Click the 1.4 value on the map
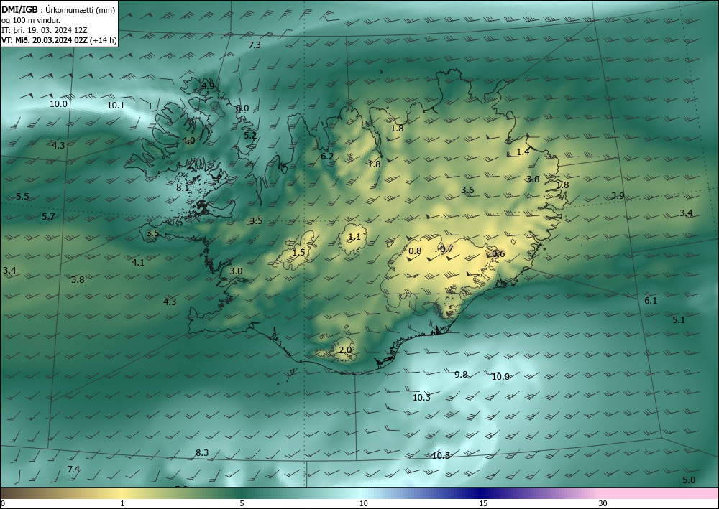The height and width of the screenshot is (509, 719). [523, 152]
